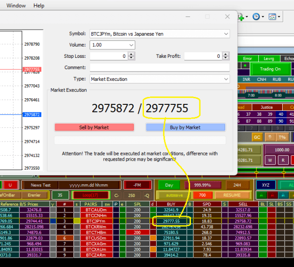Viewport: 294px width, 267px height.
Task: Toggle the blue y cell in the BTCJPYm row
Action: [53, 221]
